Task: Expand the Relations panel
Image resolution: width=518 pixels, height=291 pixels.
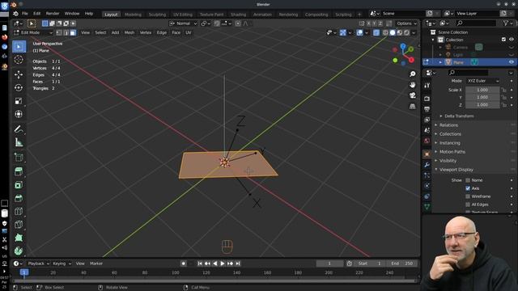Action: click(448, 125)
